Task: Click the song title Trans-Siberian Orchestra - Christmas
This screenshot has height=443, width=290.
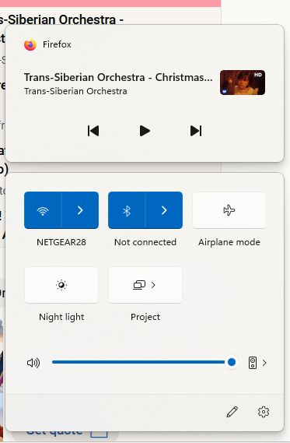Action: (118, 77)
